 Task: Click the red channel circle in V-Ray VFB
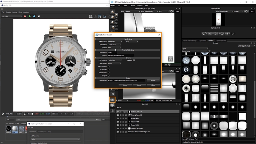pyautogui.click(x=25, y=16)
